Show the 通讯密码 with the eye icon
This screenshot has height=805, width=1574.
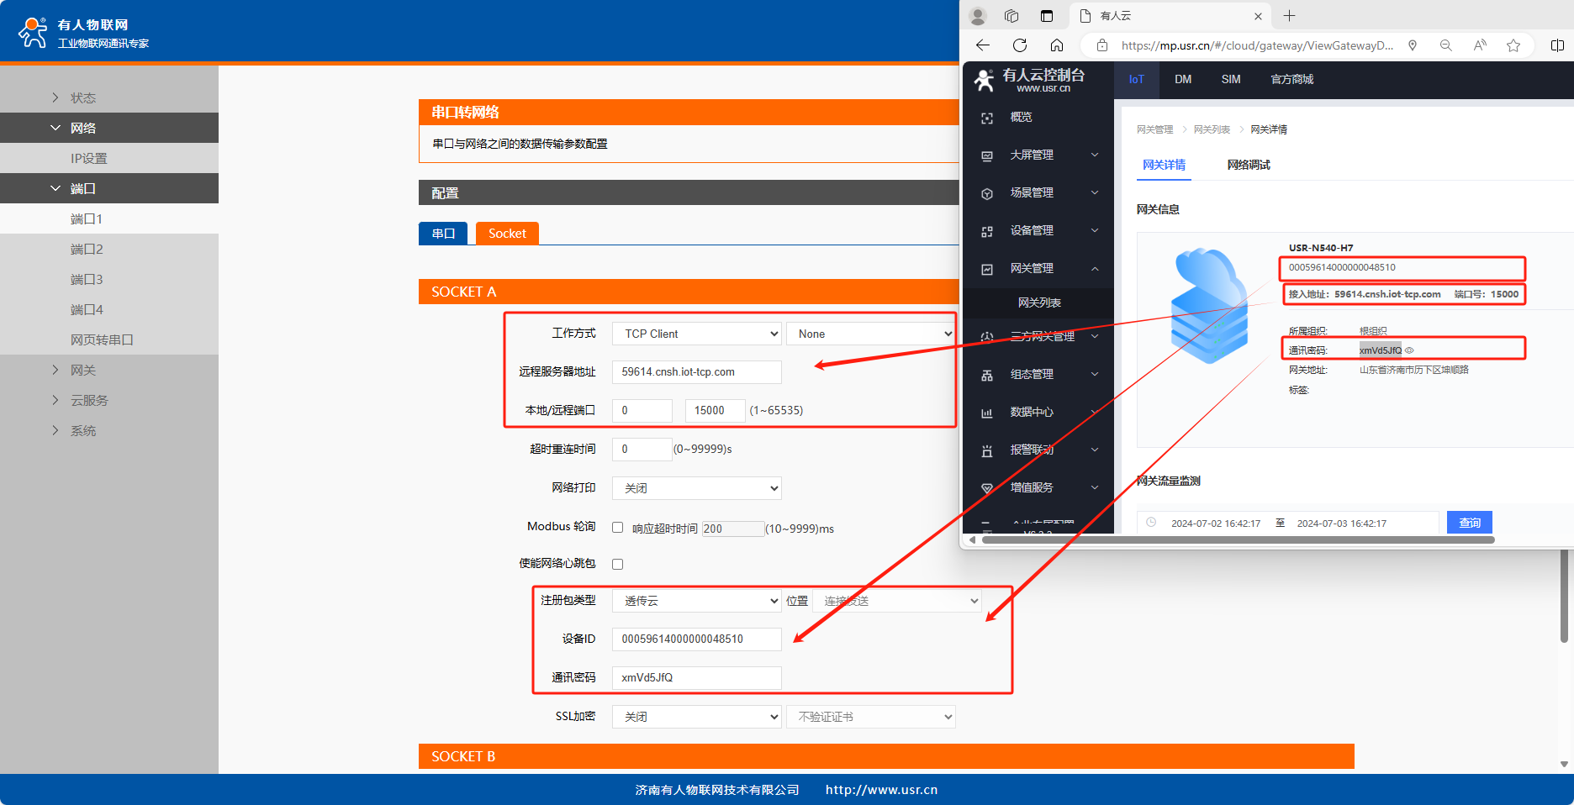1410,350
